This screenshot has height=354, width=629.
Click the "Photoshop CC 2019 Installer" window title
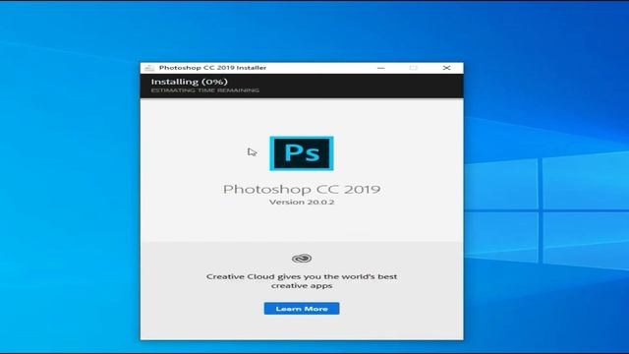pos(212,68)
